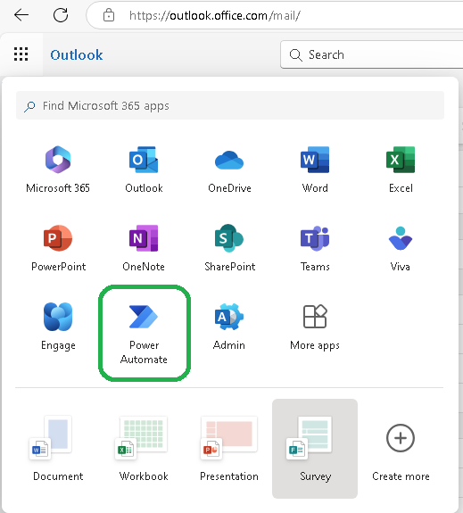The width and height of the screenshot is (463, 513).
Task: Show More apps
Action: (x=315, y=327)
